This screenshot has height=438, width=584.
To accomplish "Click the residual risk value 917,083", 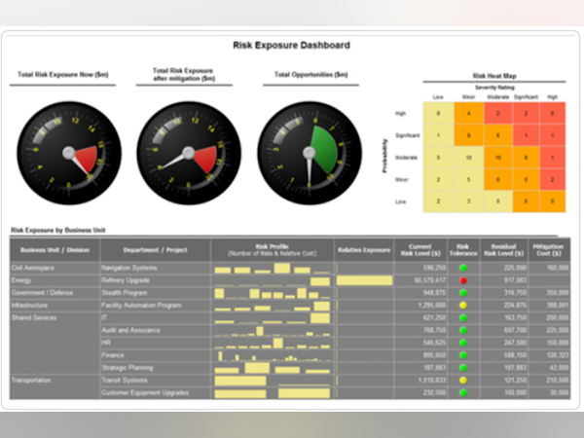I will pyautogui.click(x=515, y=280).
